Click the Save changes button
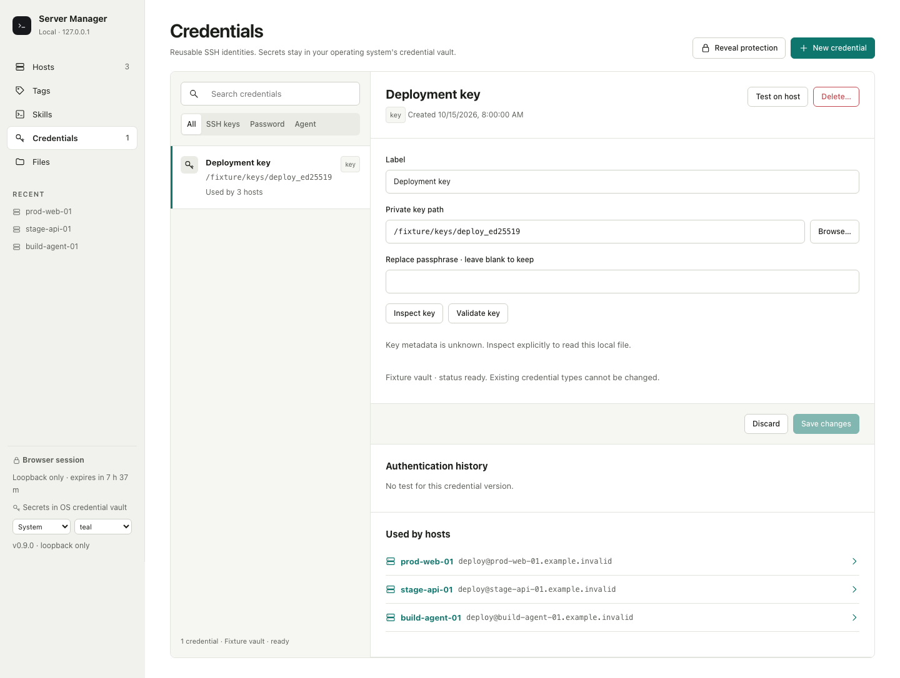Image resolution: width=900 pixels, height=678 pixels. tap(826, 424)
